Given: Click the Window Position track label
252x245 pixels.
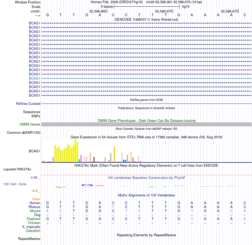Looking at the screenshot, I should [x=28, y=2].
